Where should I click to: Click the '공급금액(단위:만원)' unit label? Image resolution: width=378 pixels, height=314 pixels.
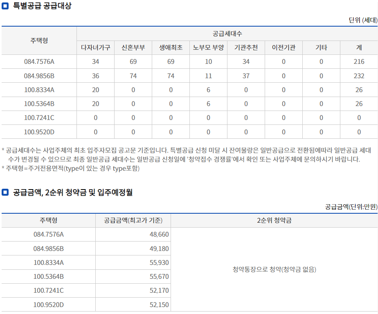[351, 207]
